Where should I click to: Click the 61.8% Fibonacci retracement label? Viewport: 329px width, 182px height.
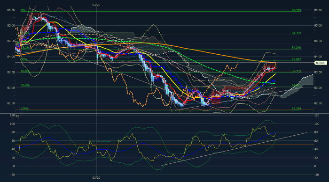(x=25, y=71)
